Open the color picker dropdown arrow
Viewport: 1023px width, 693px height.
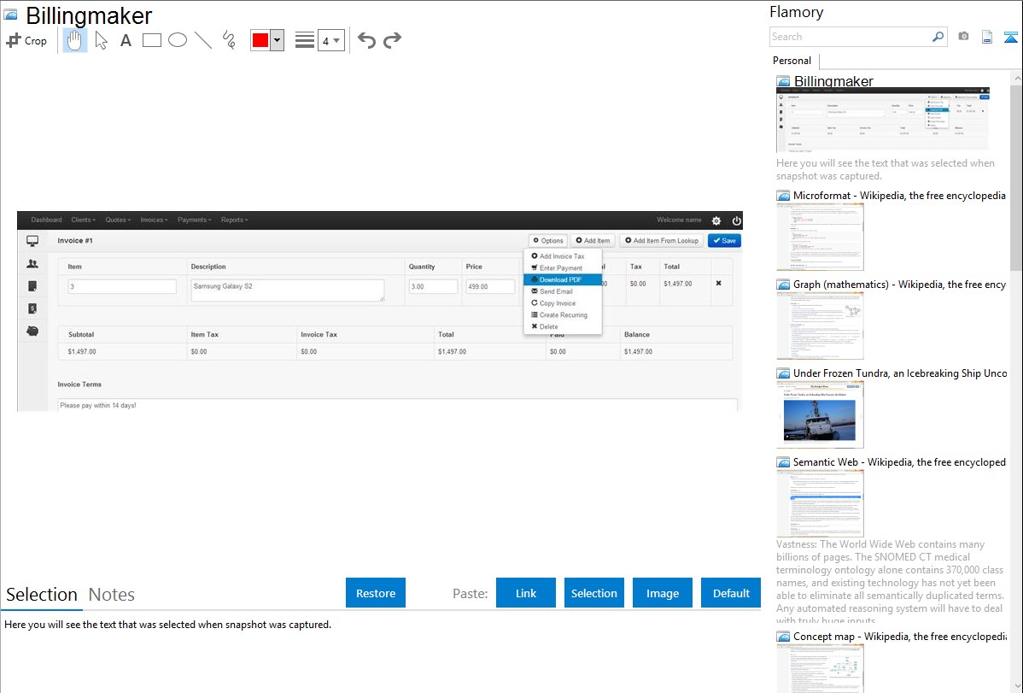(278, 40)
